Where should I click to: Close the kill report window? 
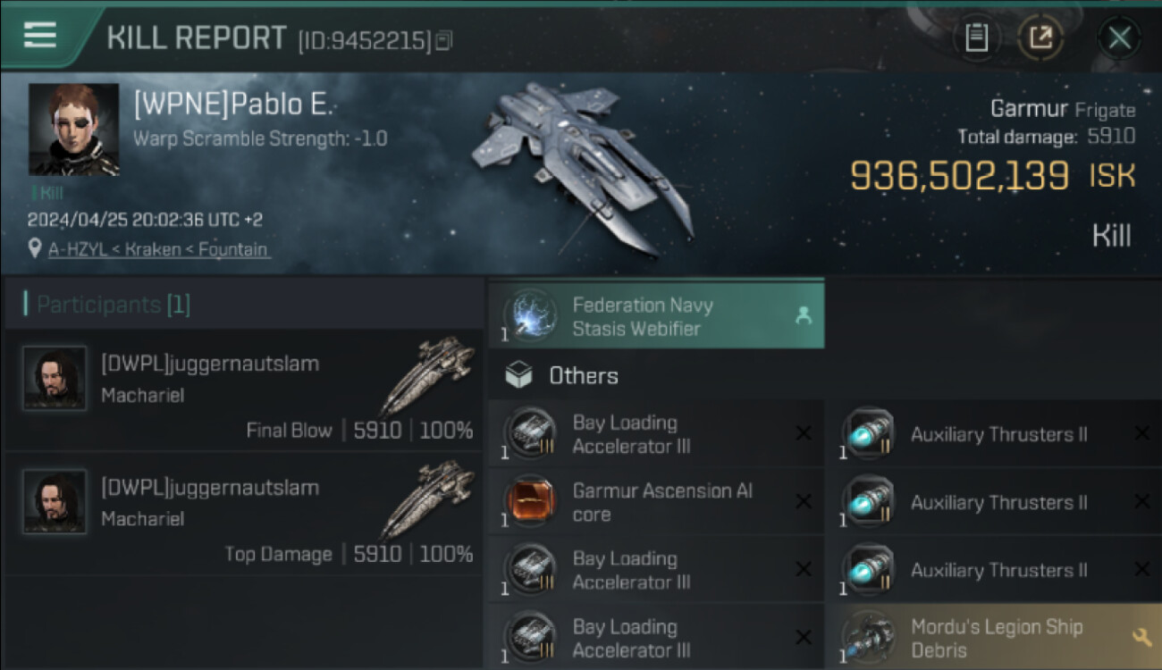(1119, 38)
